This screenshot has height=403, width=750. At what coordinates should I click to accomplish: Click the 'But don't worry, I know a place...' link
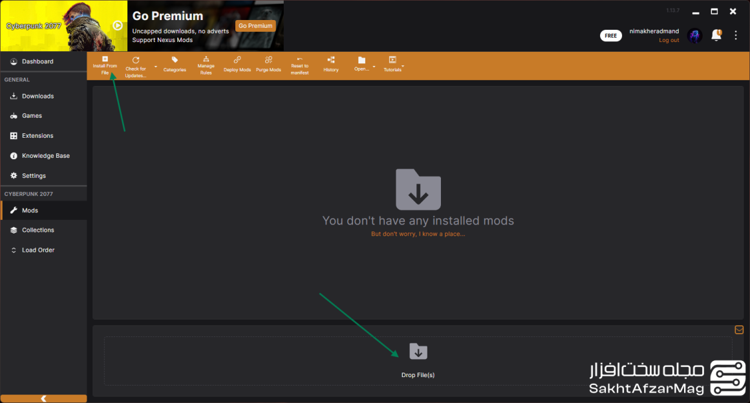pyautogui.click(x=418, y=234)
